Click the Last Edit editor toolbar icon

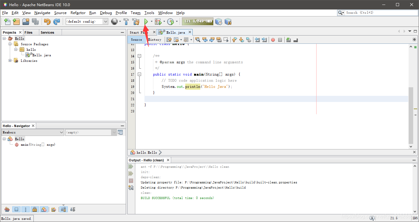[169, 40]
